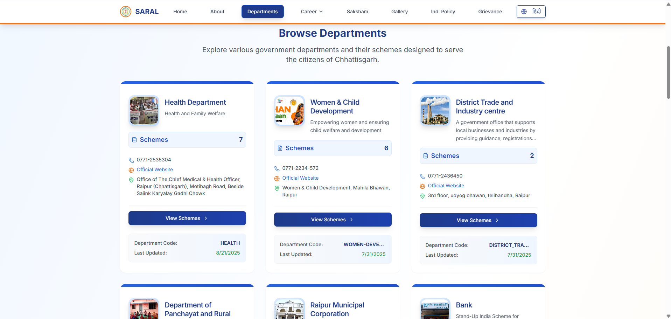Click the District Trade and Industry centre title
This screenshot has height=319, width=671.
click(x=484, y=106)
